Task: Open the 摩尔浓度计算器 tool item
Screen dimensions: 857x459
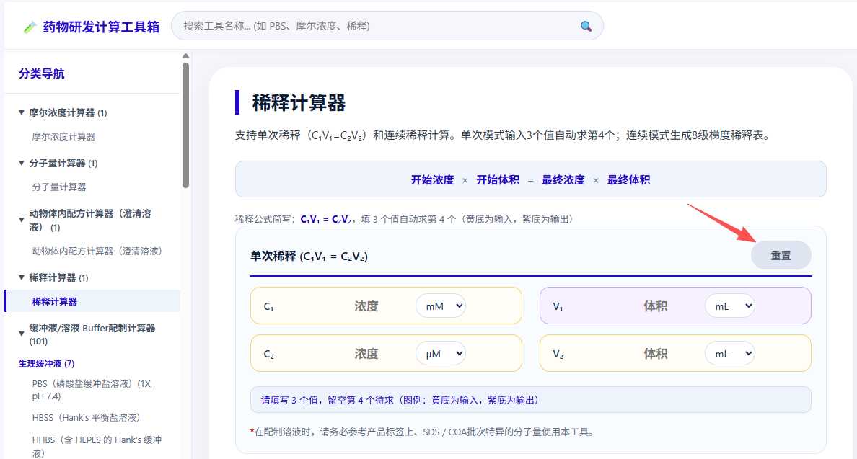Action: pos(63,136)
